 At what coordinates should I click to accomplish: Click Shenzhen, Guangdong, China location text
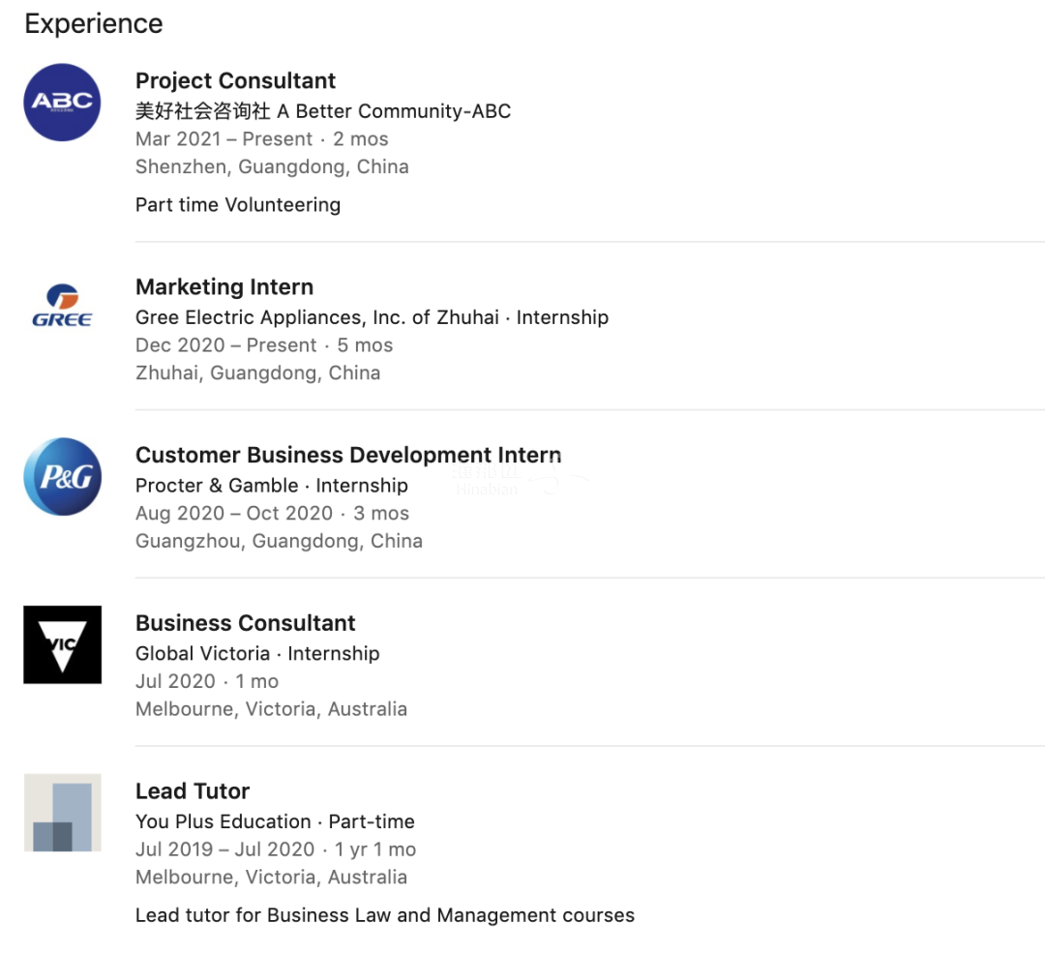pyautogui.click(x=272, y=166)
